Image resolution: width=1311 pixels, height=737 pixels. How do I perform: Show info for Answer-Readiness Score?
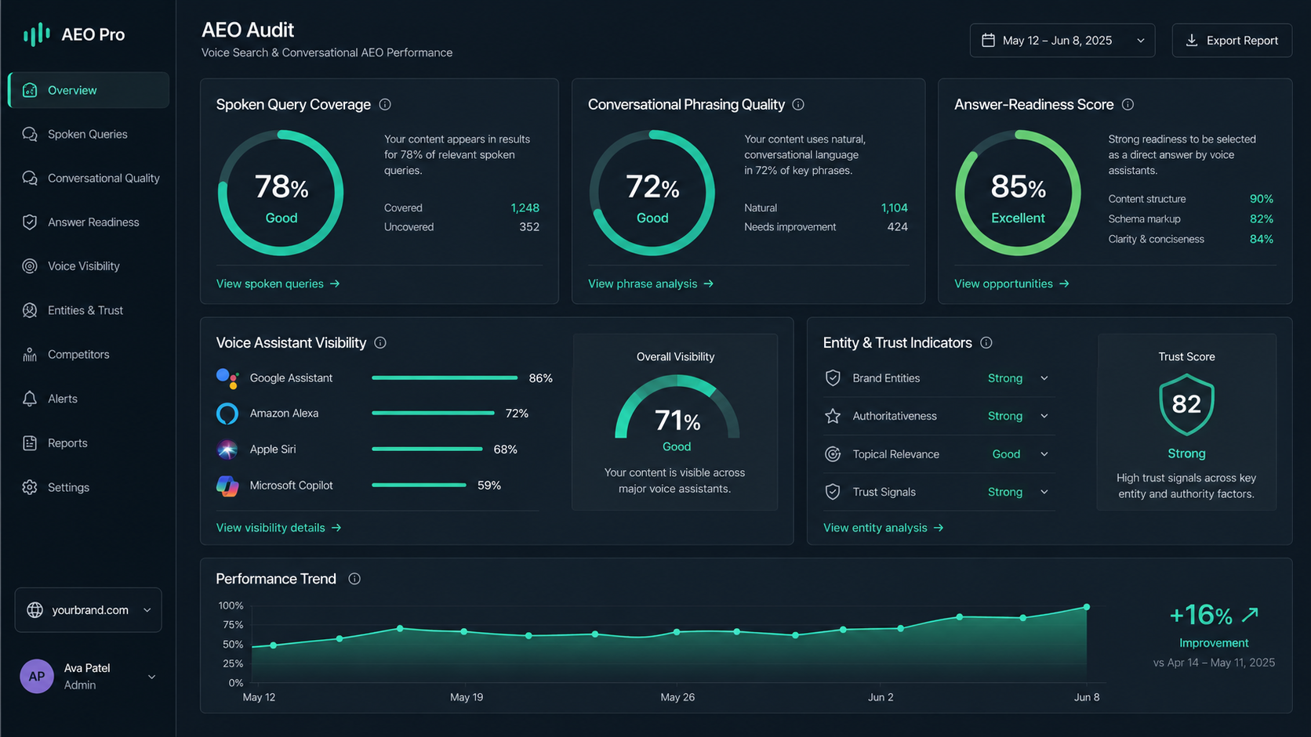tap(1128, 104)
